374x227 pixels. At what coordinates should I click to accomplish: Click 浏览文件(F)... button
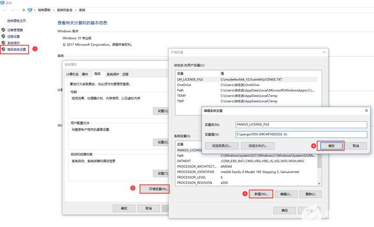[258, 146]
